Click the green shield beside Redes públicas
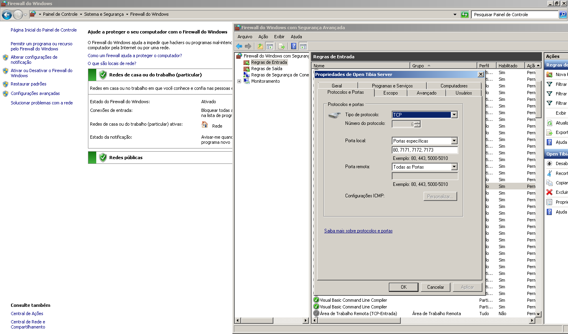The image size is (568, 334). 103,158
